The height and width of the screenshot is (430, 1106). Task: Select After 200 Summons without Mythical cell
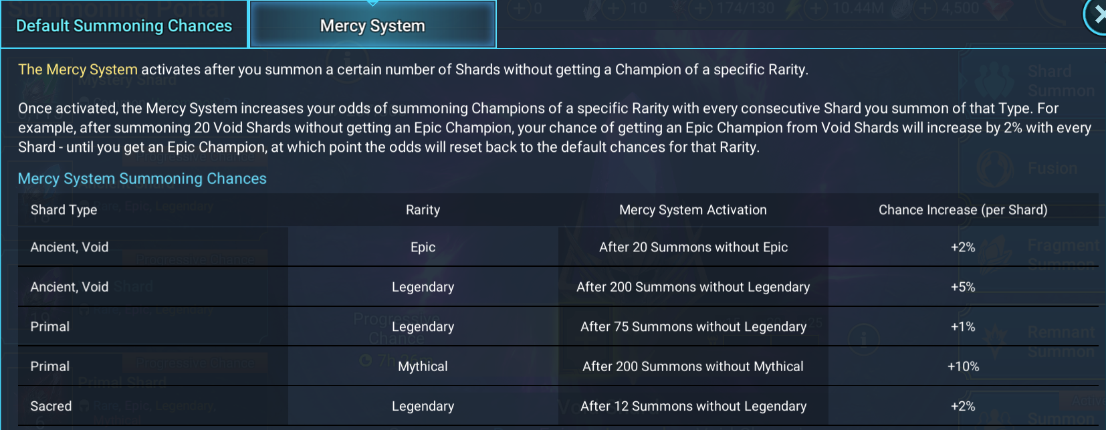[693, 366]
